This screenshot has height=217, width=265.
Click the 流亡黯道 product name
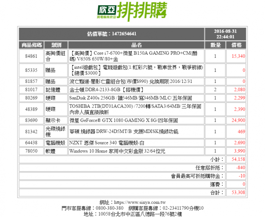131,81
